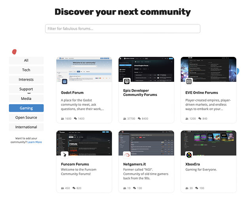Open the Godot Forum screenshot thumbnail
The image size is (249, 197).
84,69
